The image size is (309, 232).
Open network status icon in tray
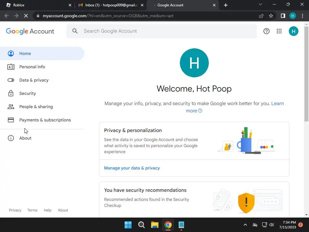click(x=264, y=225)
